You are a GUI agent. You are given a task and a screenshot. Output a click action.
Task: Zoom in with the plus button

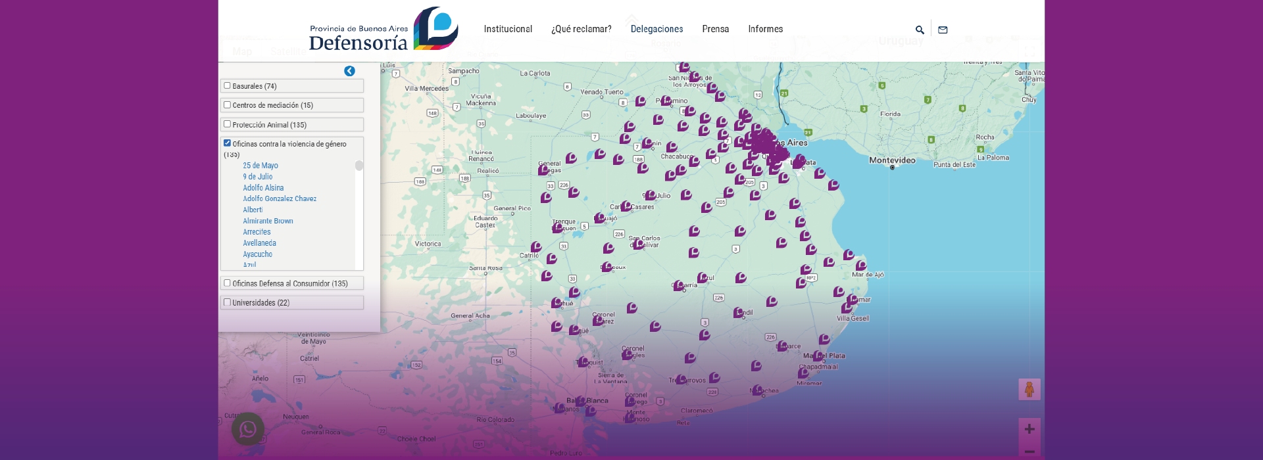click(x=1029, y=429)
